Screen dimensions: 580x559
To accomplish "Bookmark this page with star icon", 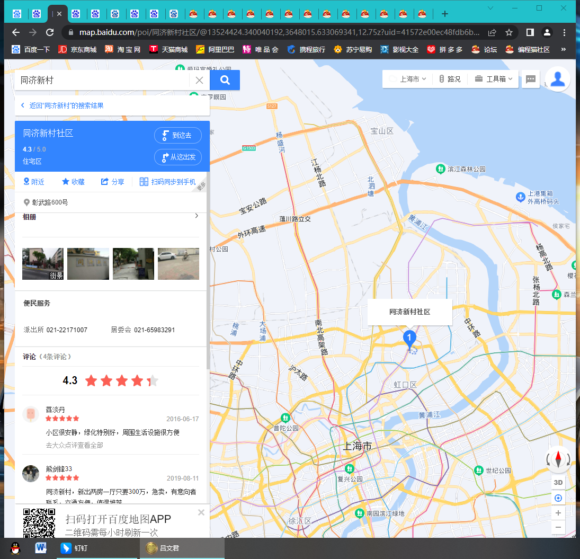I will coord(509,32).
